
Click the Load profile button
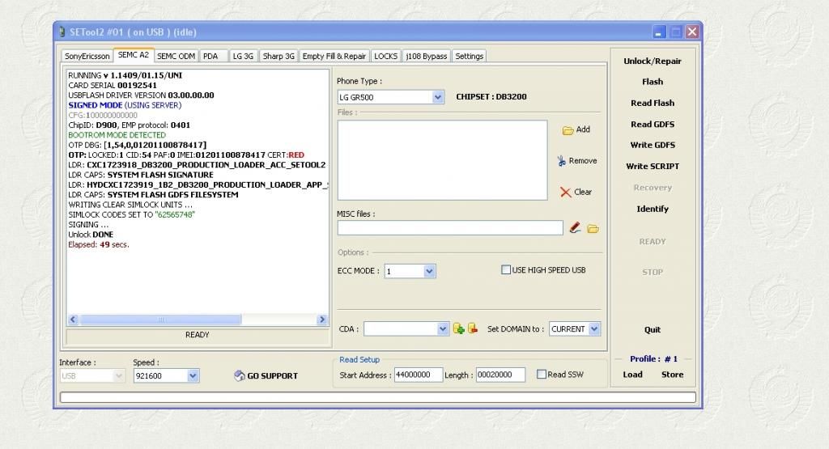(632, 375)
